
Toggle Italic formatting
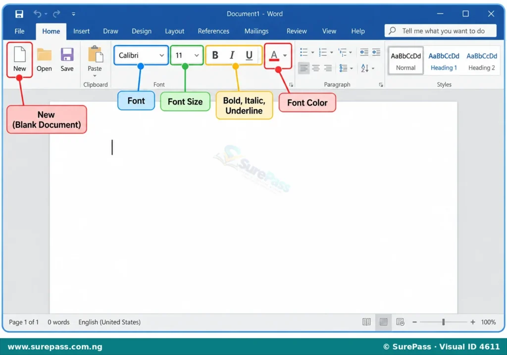(x=232, y=55)
